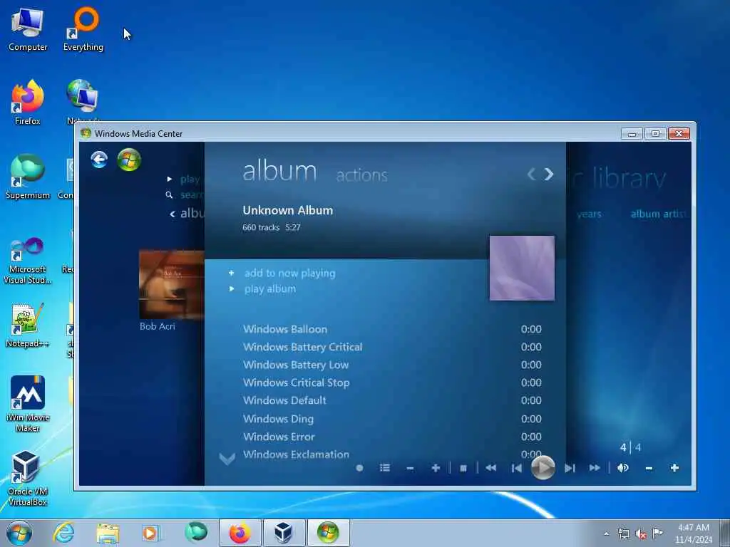Select add to now playing
730x547 pixels.
coord(289,273)
